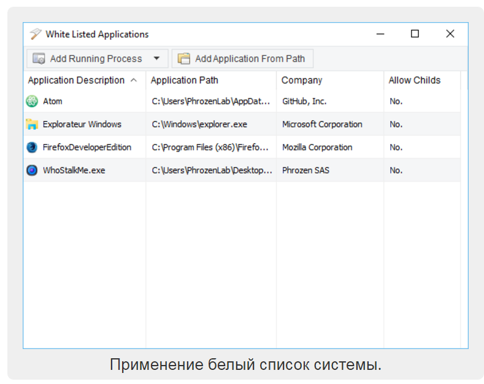Click the Add Application From Path folder icon

(184, 59)
